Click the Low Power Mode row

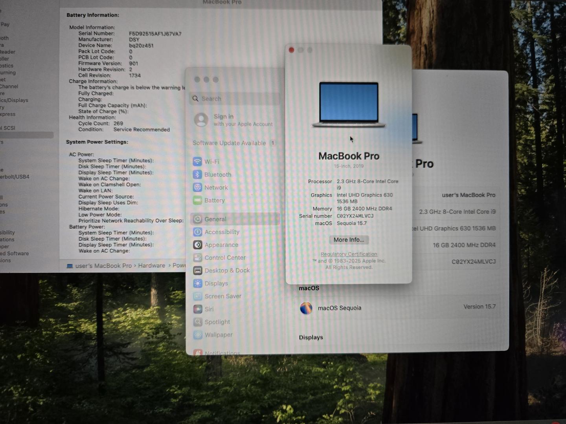(x=100, y=215)
